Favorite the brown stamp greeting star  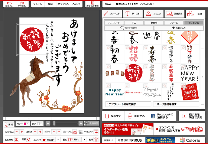tap(108, 66)
